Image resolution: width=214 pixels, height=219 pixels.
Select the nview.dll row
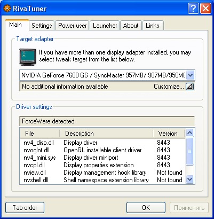point(102,173)
